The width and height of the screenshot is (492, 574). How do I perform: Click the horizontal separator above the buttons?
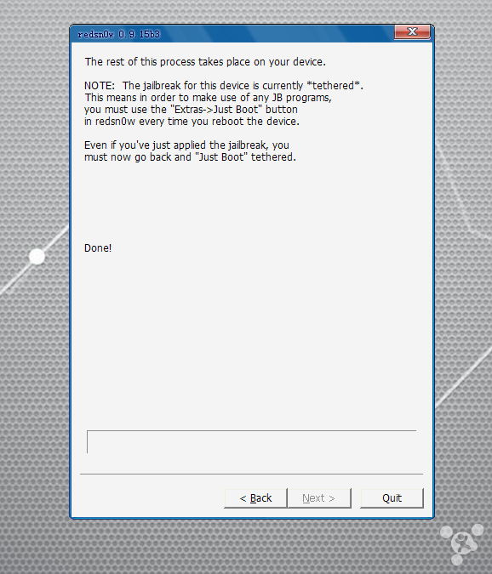251,474
